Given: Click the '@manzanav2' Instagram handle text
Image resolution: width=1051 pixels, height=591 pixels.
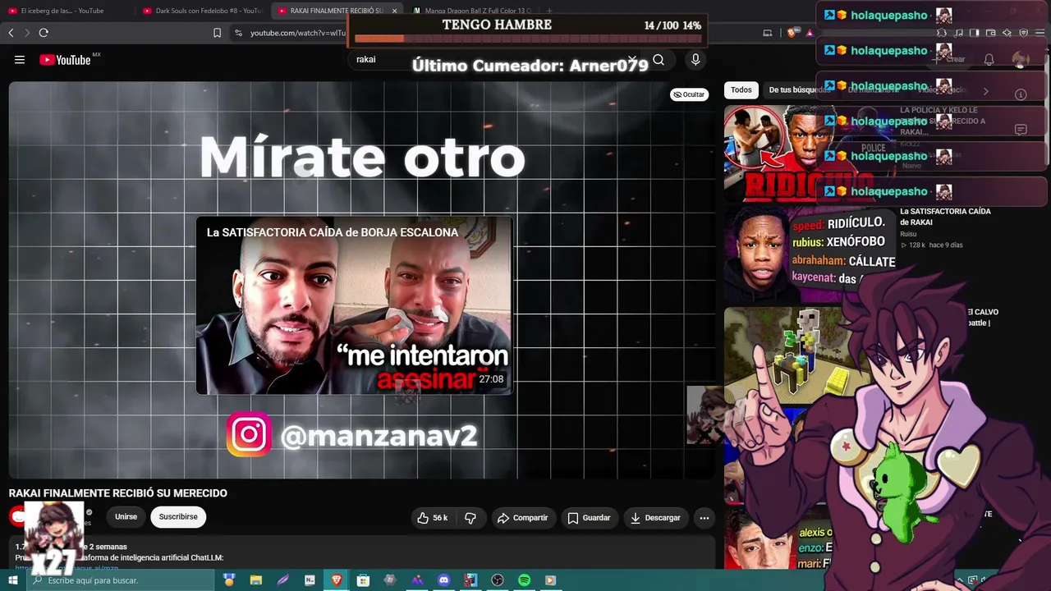Looking at the screenshot, I should tap(379, 436).
